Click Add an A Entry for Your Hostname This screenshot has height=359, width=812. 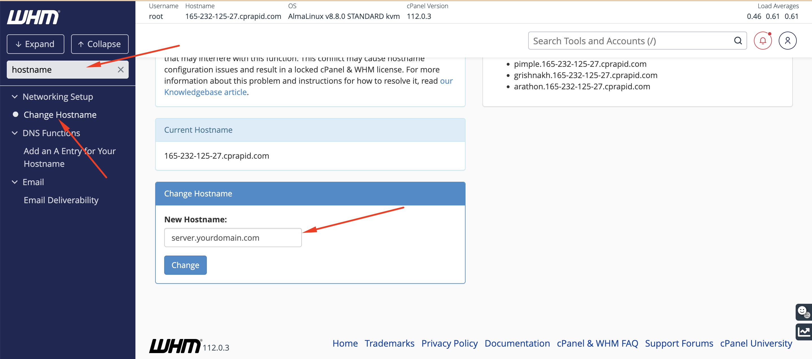(x=69, y=157)
